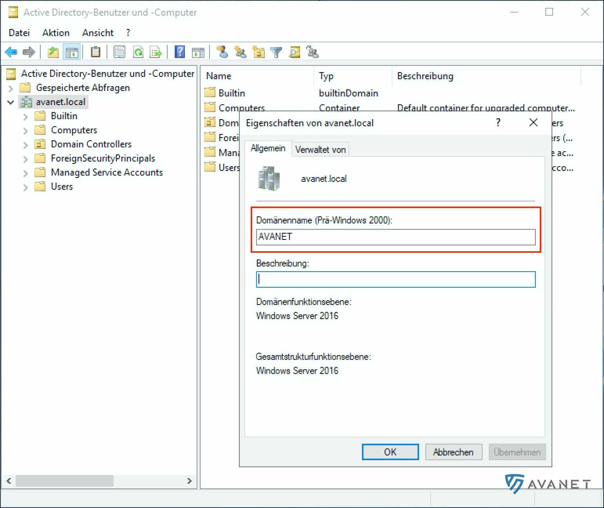Close the Eigenschaften von avanet.local dialog
This screenshot has height=508, width=604.
(533, 123)
